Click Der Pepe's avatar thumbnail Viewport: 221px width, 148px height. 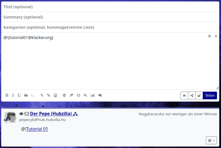(x=10, y=117)
